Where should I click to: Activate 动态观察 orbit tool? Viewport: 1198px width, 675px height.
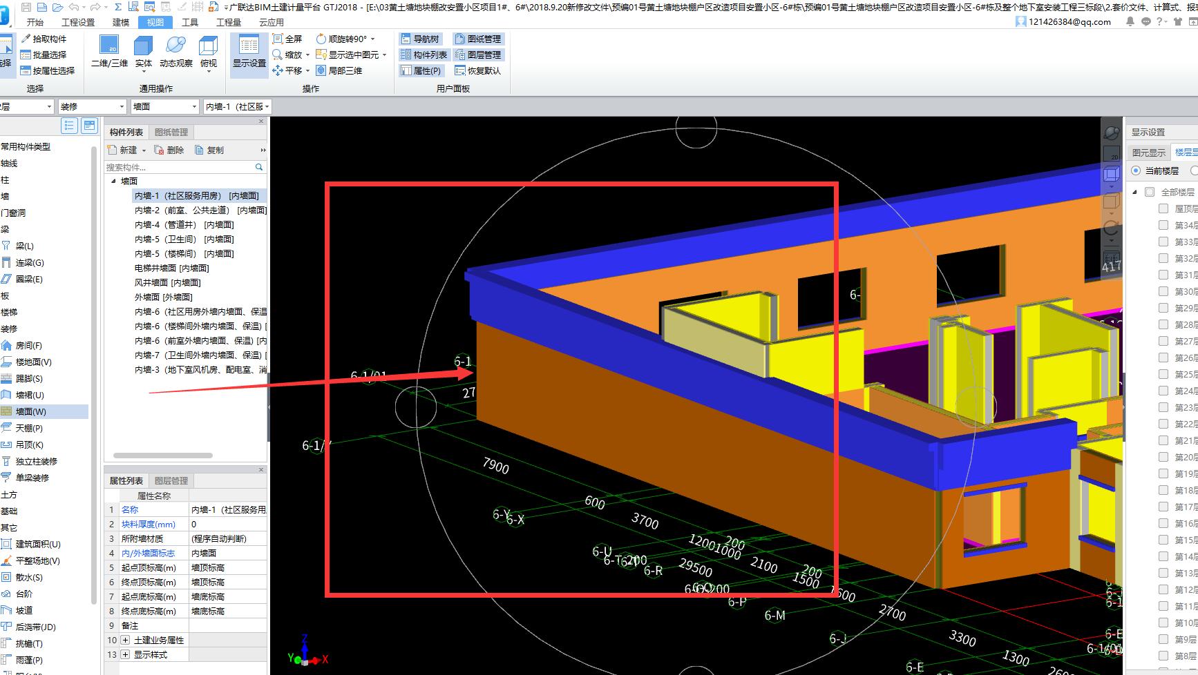176,52
